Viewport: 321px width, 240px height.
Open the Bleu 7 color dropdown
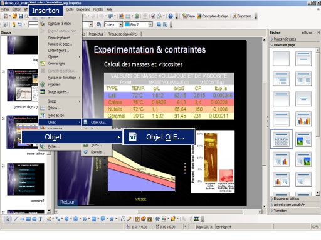(138, 24)
